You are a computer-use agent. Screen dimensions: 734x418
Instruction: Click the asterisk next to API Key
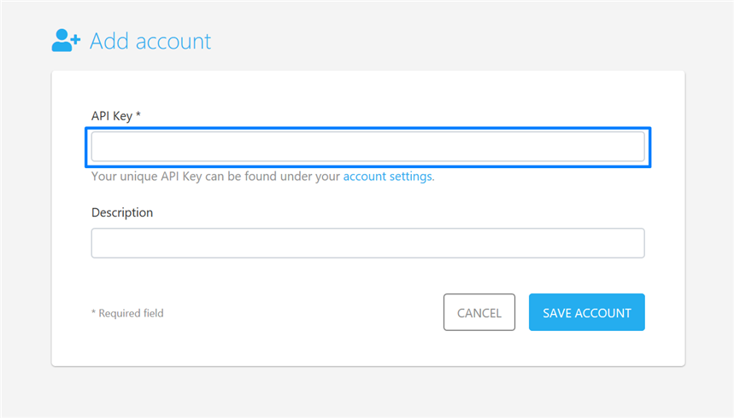click(x=138, y=114)
